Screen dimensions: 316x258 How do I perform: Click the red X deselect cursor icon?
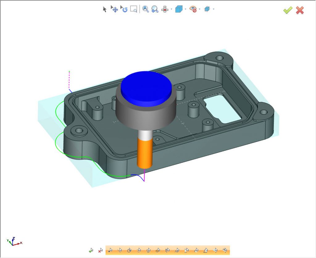[x=100, y=250]
